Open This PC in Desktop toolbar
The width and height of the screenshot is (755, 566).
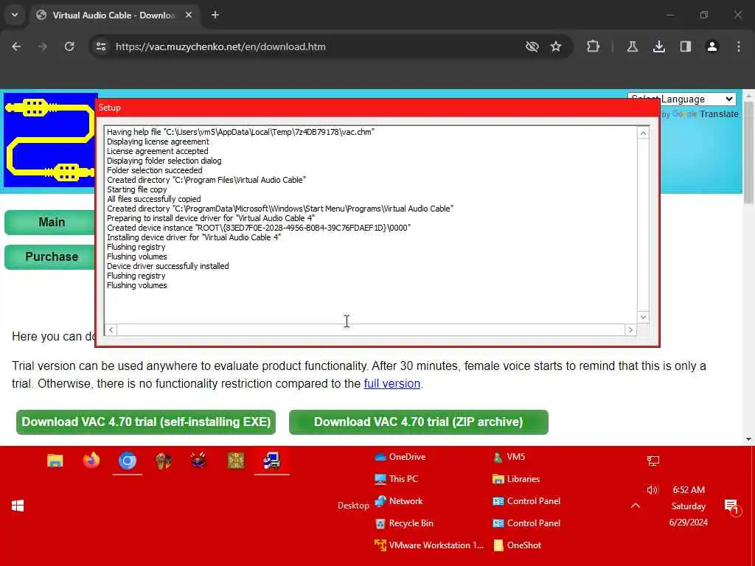(396, 479)
